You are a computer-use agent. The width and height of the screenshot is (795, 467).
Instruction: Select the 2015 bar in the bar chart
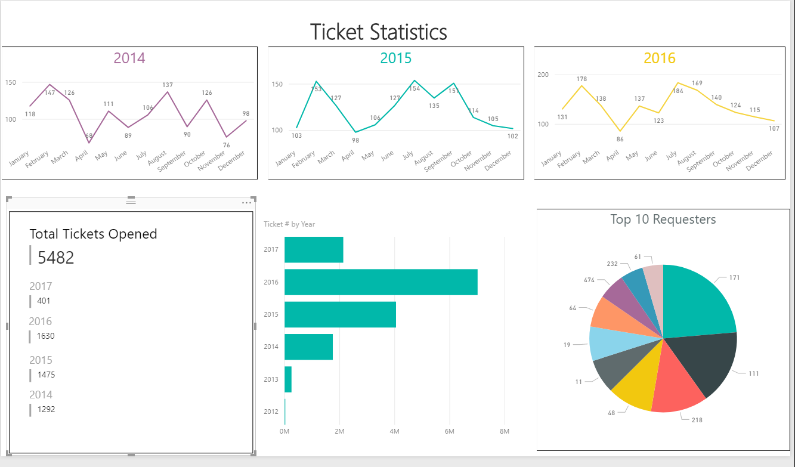340,314
